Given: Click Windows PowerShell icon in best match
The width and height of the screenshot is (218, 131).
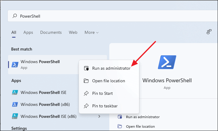Looking at the screenshot, I should [x=15, y=65].
